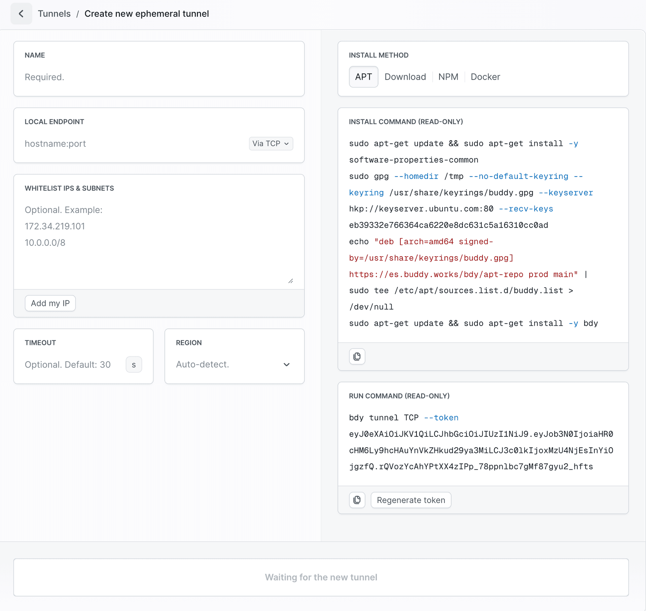Click the Region dropdown chevron arrow
Image resolution: width=646 pixels, height=611 pixels.
pyautogui.click(x=287, y=365)
